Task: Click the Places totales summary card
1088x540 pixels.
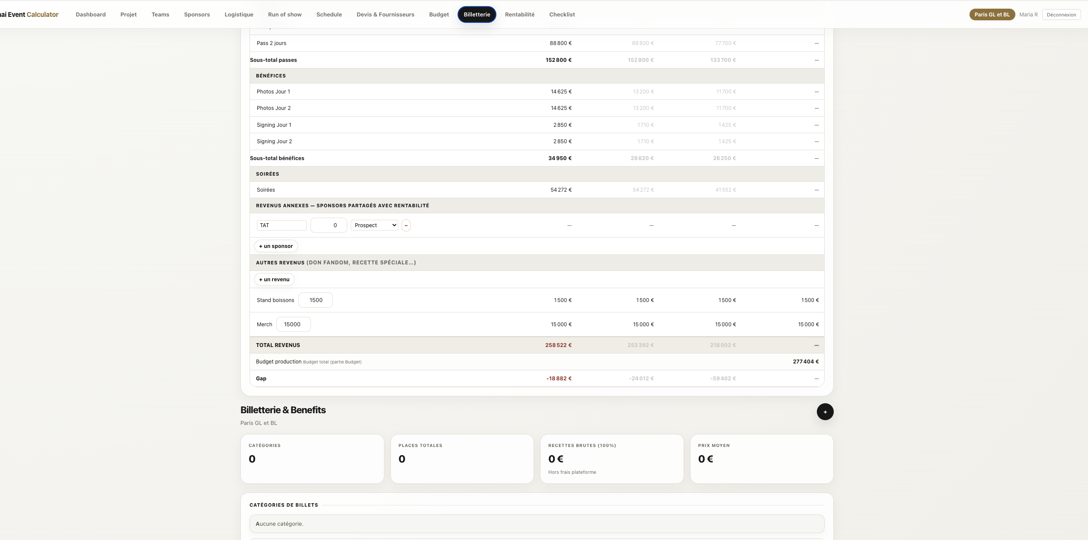Action: coord(462,459)
